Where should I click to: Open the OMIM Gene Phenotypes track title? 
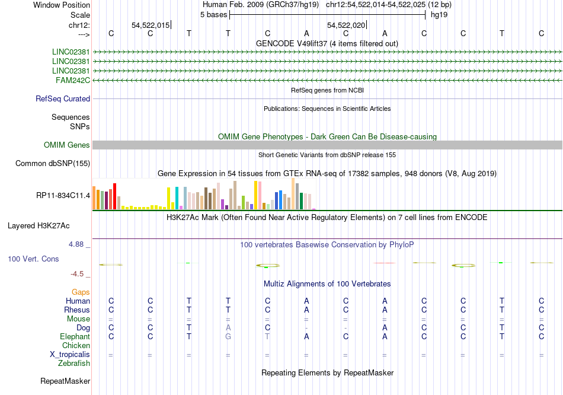(327, 136)
